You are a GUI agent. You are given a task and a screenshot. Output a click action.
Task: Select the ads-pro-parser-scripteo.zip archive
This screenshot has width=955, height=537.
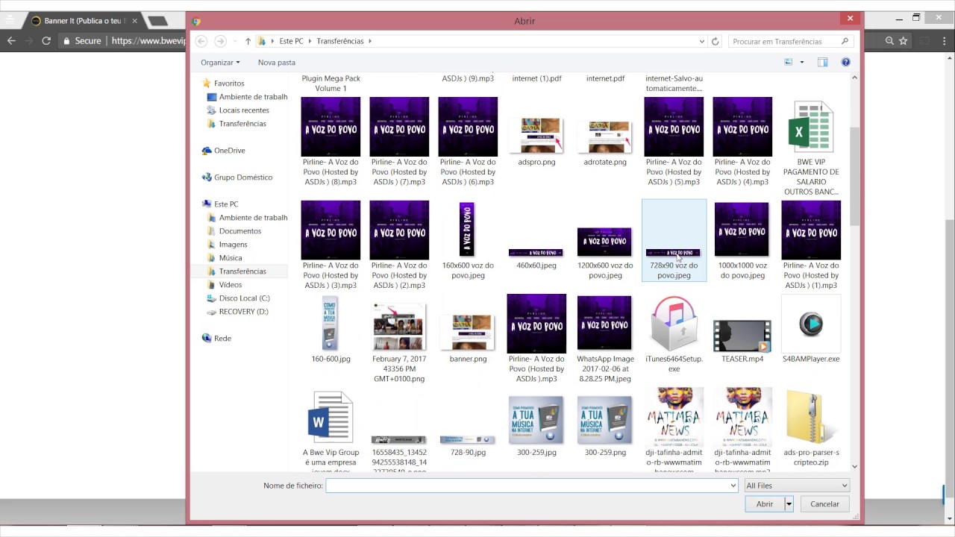coord(811,418)
